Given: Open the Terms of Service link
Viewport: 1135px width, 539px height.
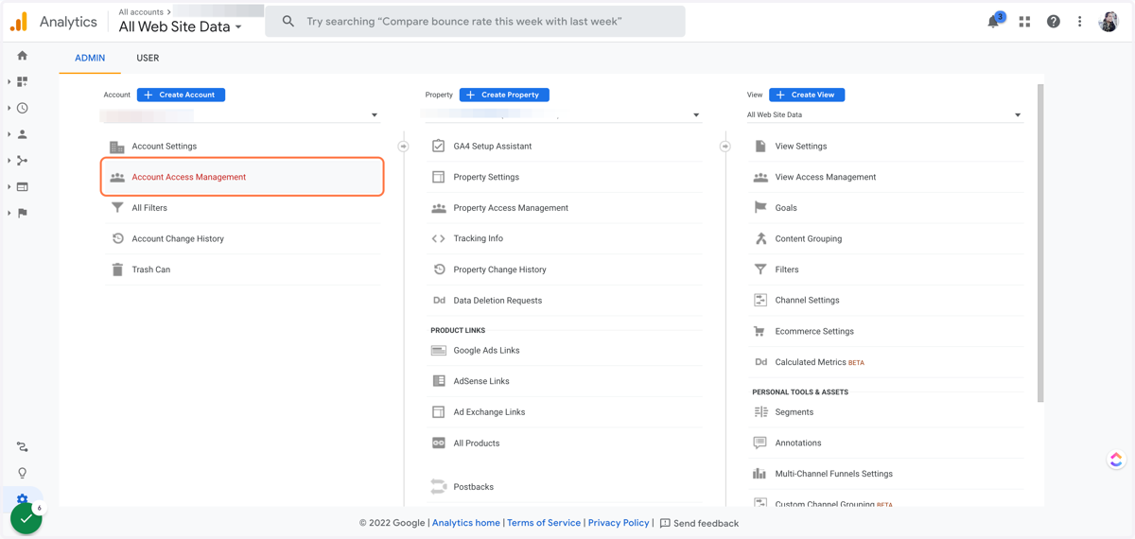Looking at the screenshot, I should [544, 523].
